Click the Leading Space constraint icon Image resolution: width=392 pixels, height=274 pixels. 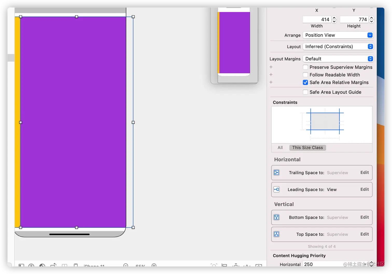coord(277,189)
